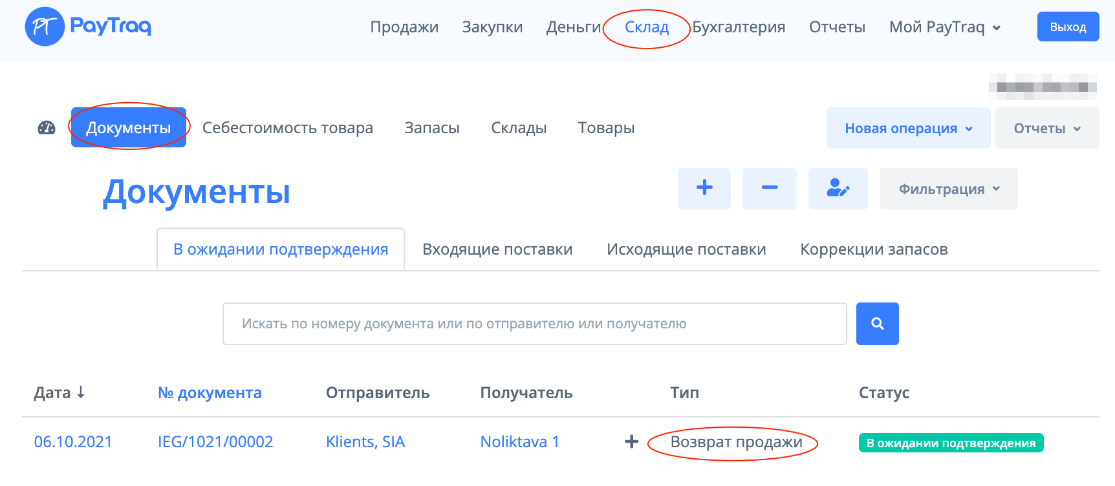
Task: Expand the row using the plus icon
Action: [631, 442]
